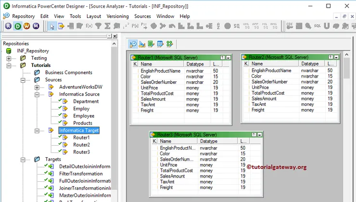Expand the Testing folder node
Viewport: 356px width, 202px height.
click(9, 59)
